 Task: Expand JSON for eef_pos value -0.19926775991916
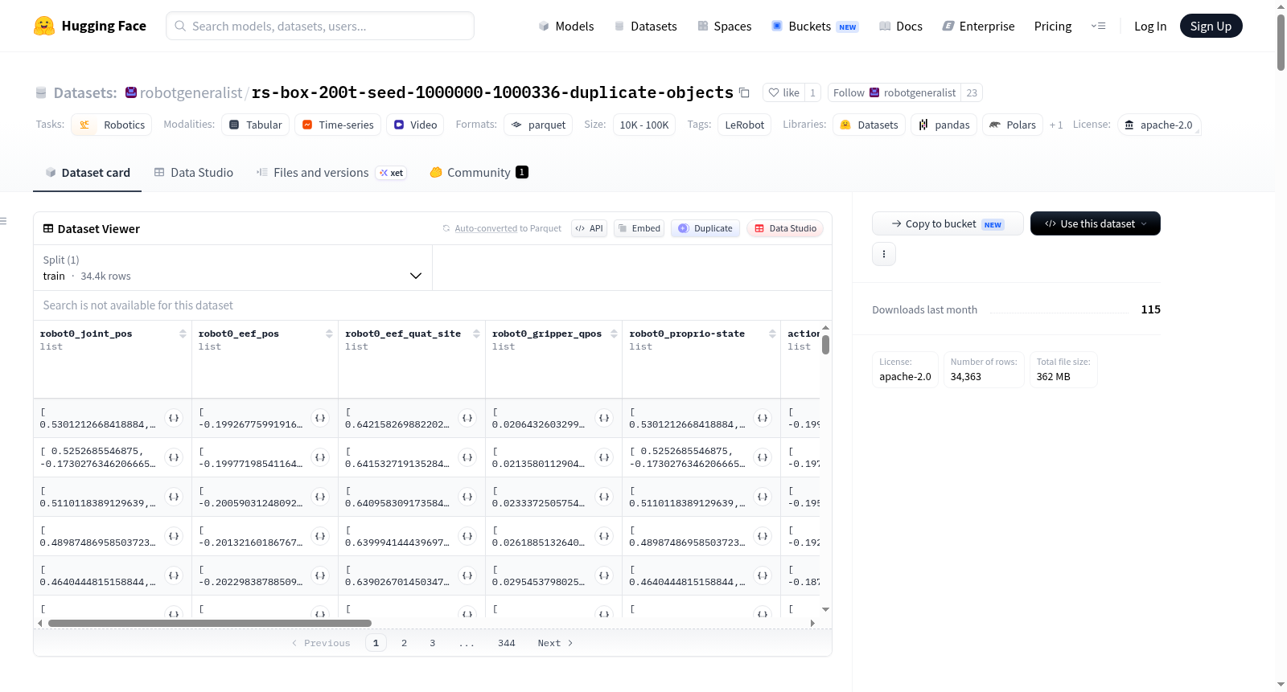(x=320, y=418)
